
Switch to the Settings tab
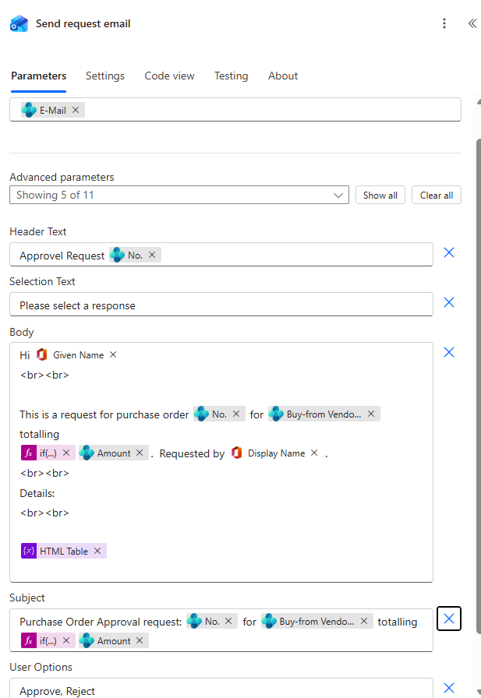click(x=105, y=76)
